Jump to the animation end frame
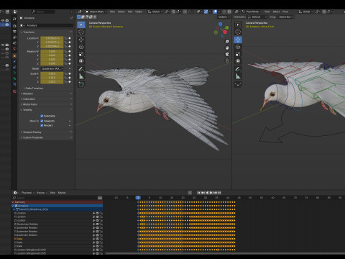 click(x=219, y=193)
